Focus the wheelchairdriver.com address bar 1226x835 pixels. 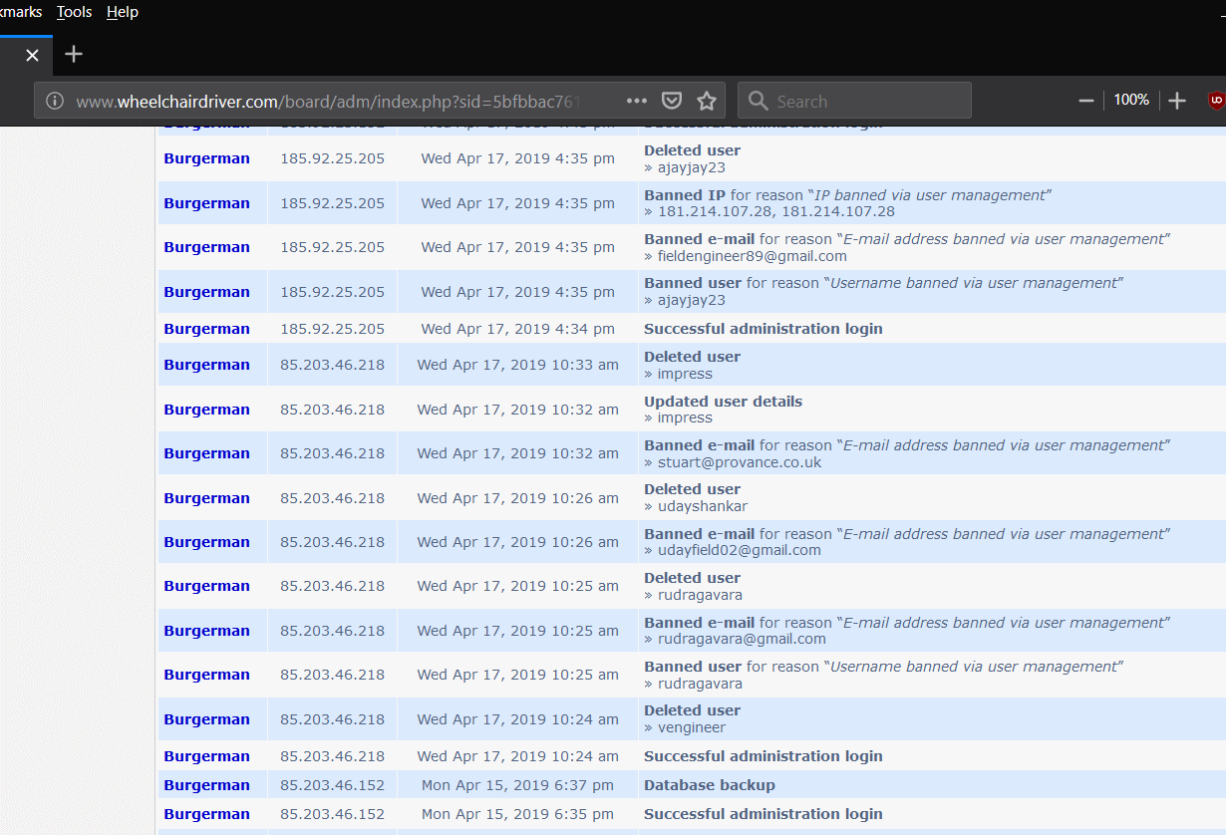(x=329, y=101)
